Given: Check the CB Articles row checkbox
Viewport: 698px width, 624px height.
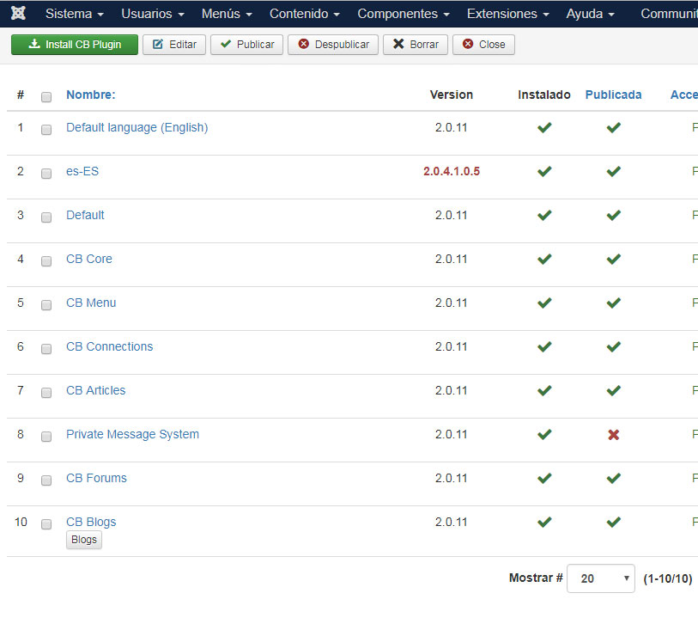Looking at the screenshot, I should 46,393.
